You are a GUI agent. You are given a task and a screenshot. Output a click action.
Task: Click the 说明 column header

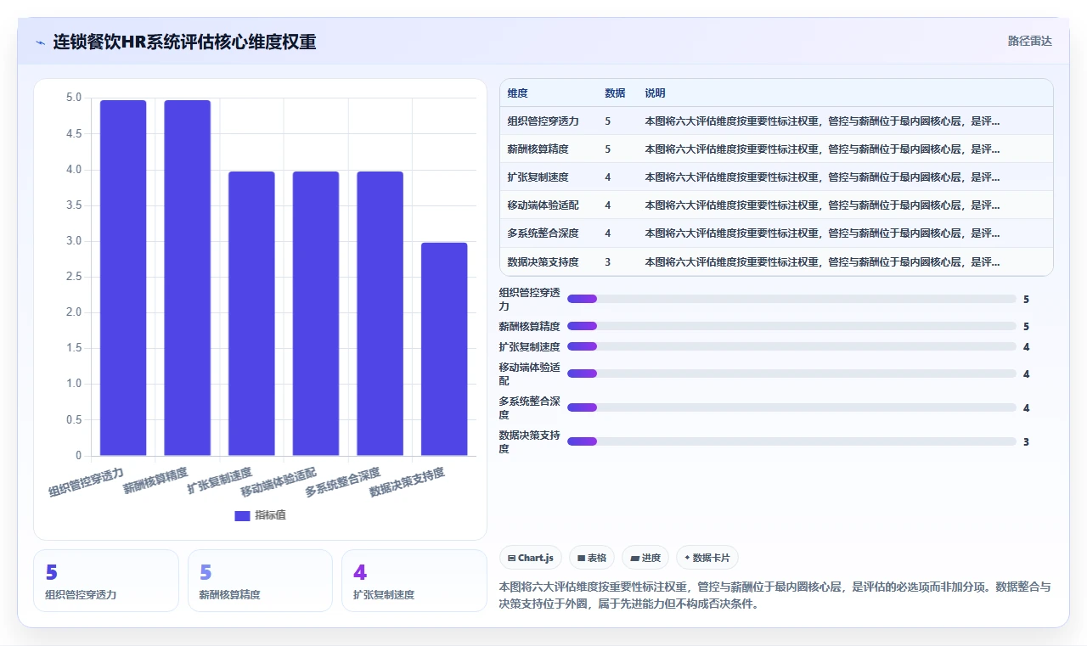tap(655, 93)
